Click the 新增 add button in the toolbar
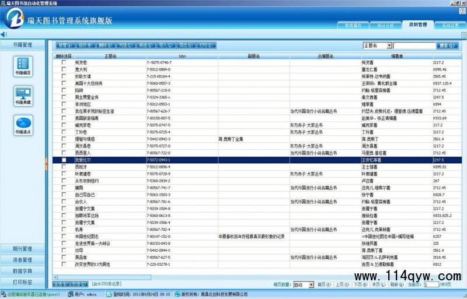Screen dimensions: 467x299 click(x=64, y=45)
